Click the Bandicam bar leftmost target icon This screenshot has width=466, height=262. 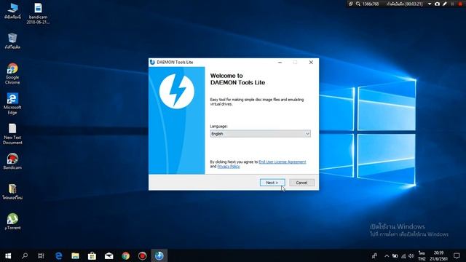[x=351, y=4]
